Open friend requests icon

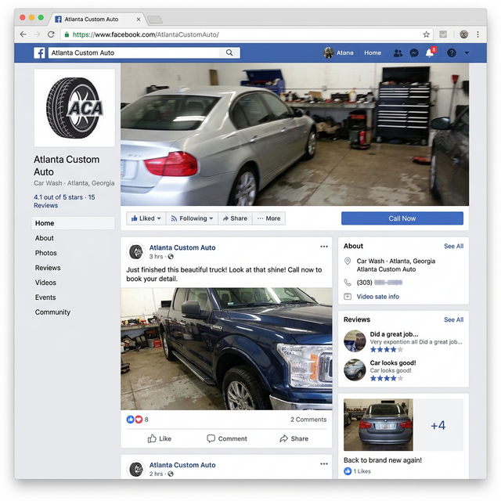point(398,53)
